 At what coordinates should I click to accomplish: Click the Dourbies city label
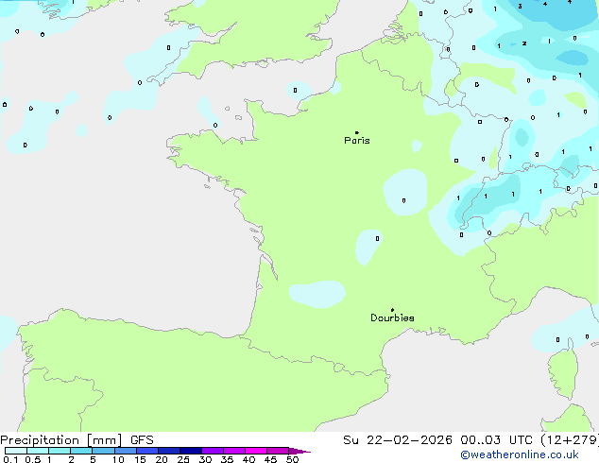(392, 317)
